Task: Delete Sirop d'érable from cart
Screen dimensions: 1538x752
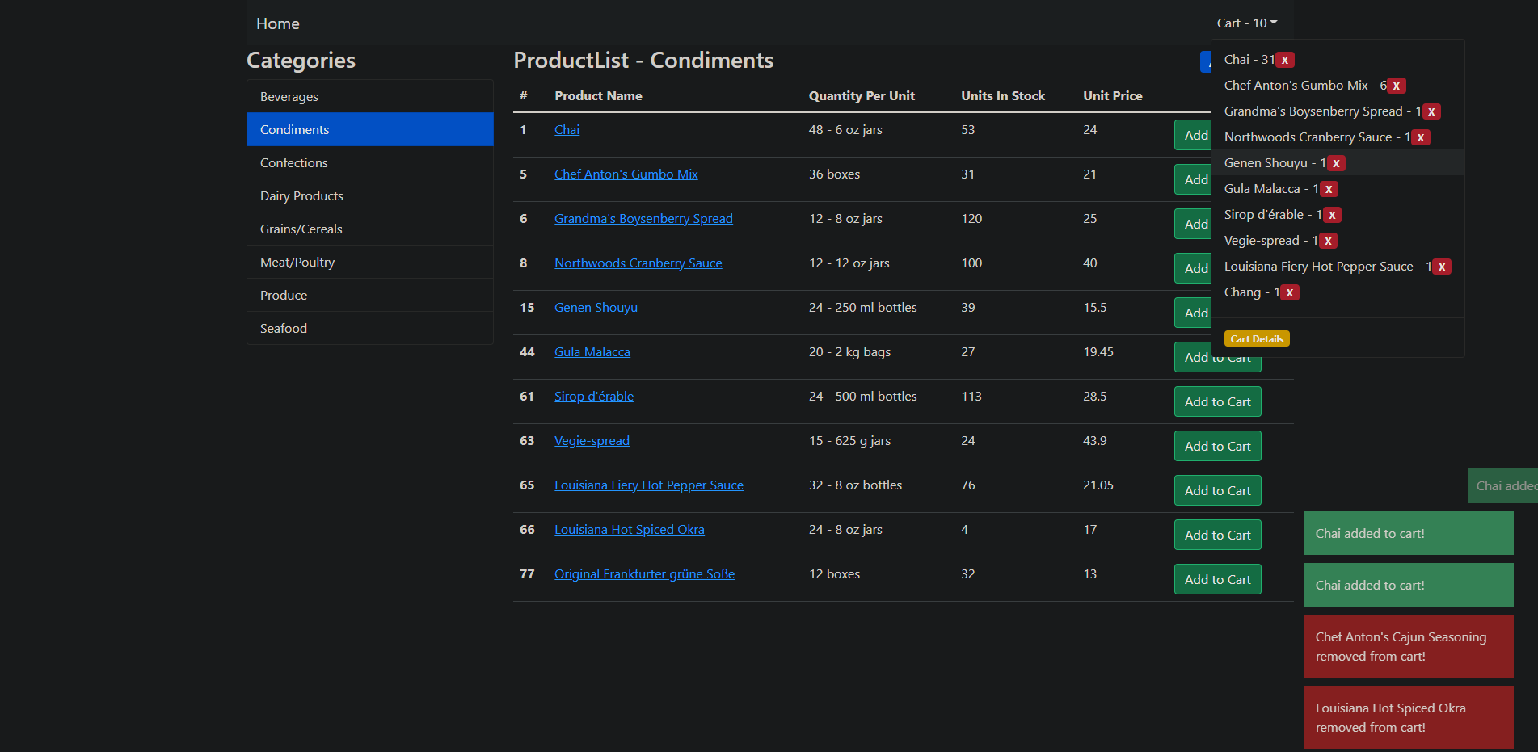Action: [1332, 215]
